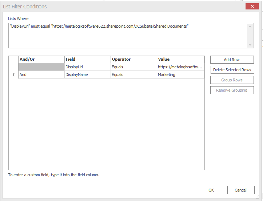Click the Value column header
This screenshot has height=201, width=263.
pyautogui.click(x=180, y=59)
